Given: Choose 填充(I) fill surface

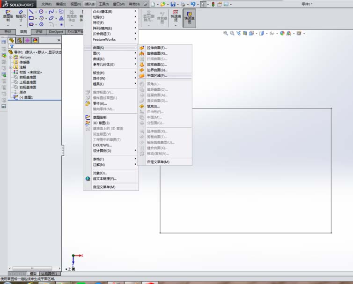Looking at the screenshot, I should [165, 106].
